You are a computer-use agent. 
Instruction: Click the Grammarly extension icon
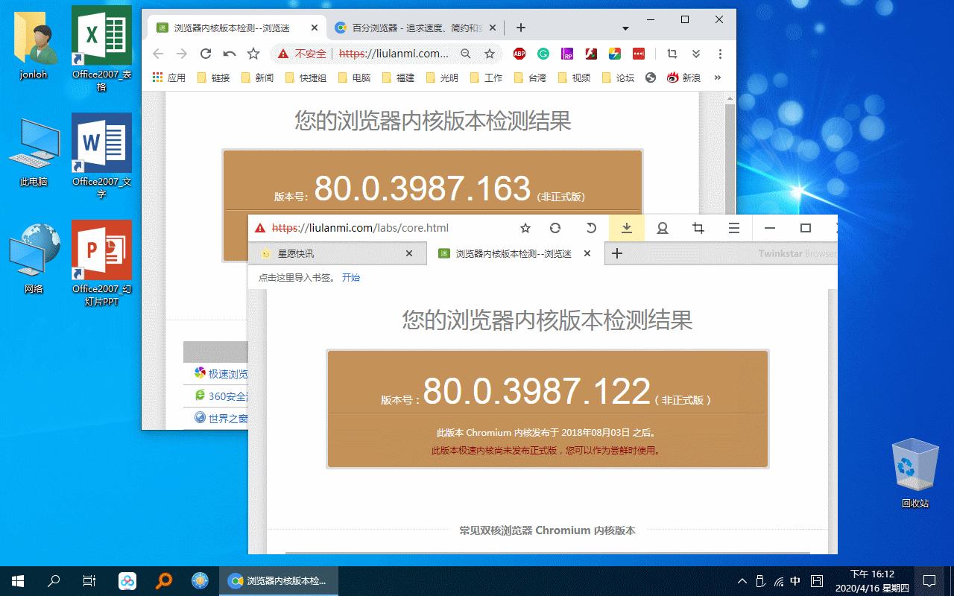point(543,54)
